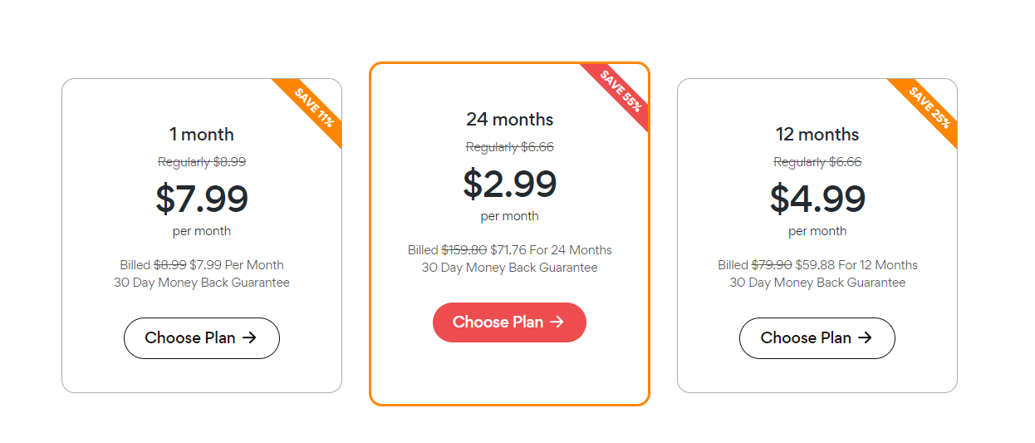Image resolution: width=1035 pixels, height=443 pixels.
Task: Click arrow icon on 12 months Choose Plan
Action: click(x=865, y=338)
